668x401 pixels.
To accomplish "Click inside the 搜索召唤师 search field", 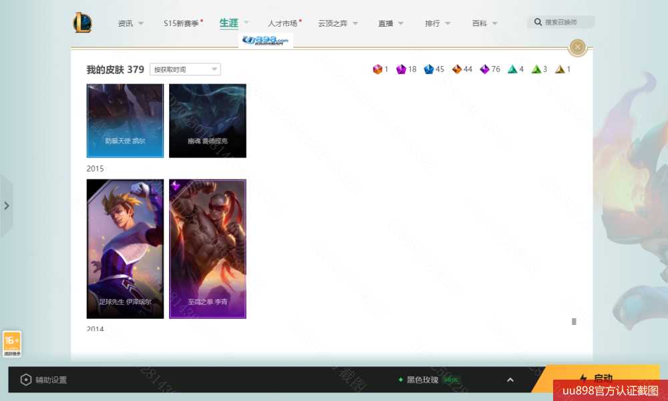I will [x=561, y=22].
